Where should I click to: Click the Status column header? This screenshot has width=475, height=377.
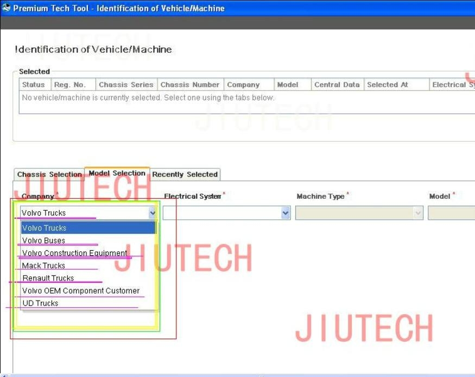(34, 84)
